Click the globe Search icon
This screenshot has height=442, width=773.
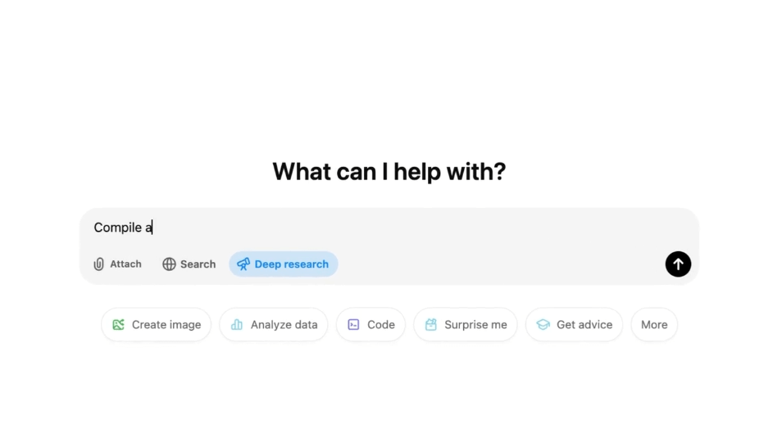point(169,264)
